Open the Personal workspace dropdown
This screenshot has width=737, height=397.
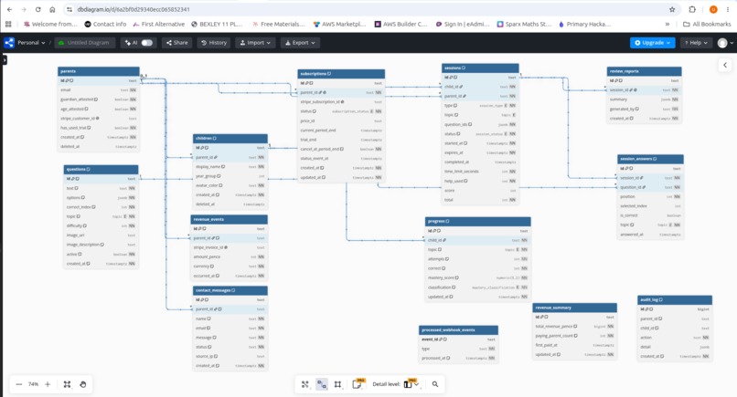(31, 43)
